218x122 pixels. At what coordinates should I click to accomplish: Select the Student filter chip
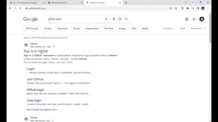(48, 28)
